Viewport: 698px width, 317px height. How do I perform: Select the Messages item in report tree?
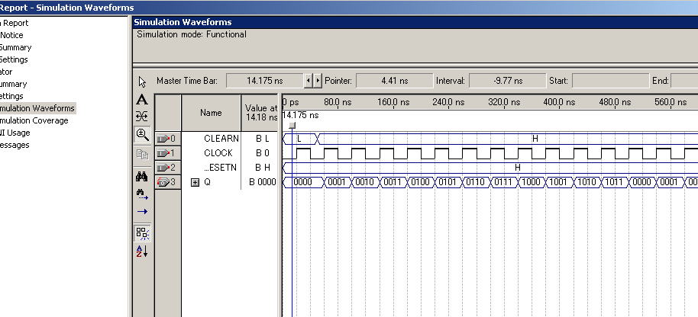(15, 145)
